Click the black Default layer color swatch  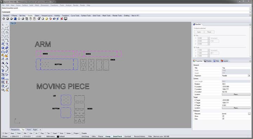pos(58,137)
